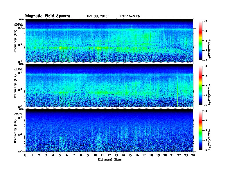Click the 10⁰ frequency tick of the dH/dt panel
The width and height of the screenshot is (230, 178).
coord(20,45)
